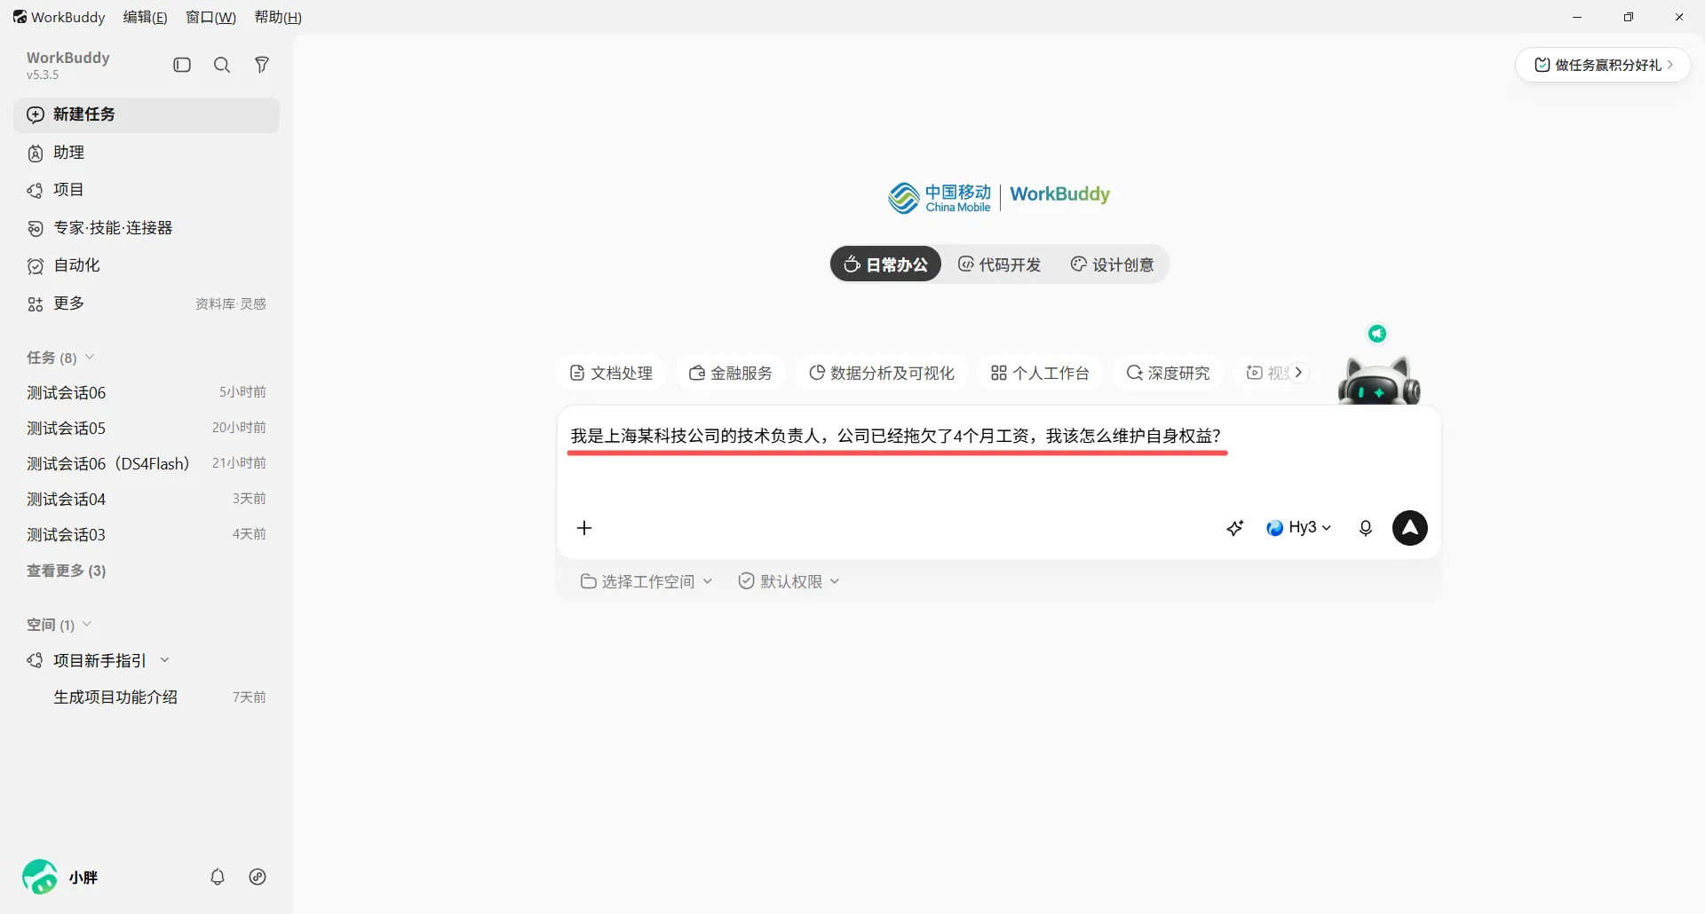Click the microphone voice input icon
The image size is (1705, 914).
(x=1366, y=528)
